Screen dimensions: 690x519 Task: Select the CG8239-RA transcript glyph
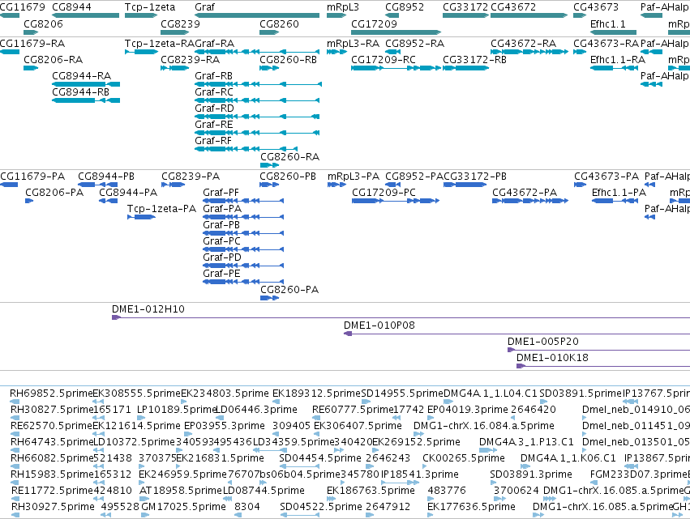174,68
